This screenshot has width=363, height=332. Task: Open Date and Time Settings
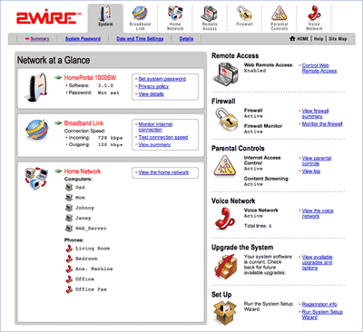pos(140,39)
